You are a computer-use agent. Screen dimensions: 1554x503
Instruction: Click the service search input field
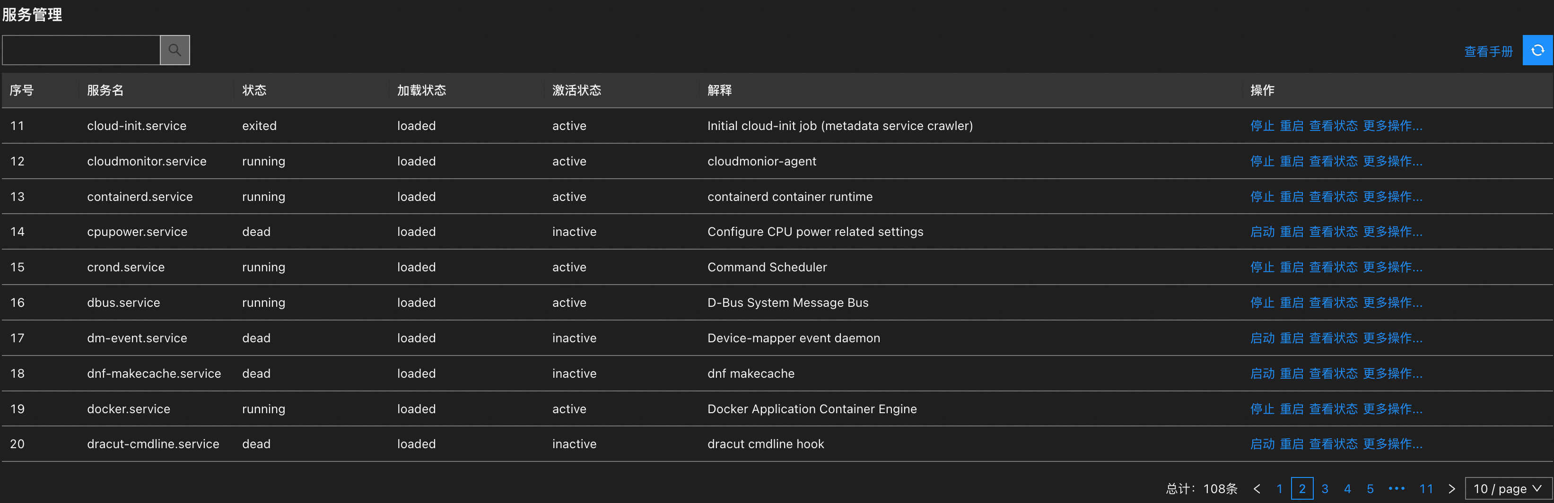(x=81, y=50)
